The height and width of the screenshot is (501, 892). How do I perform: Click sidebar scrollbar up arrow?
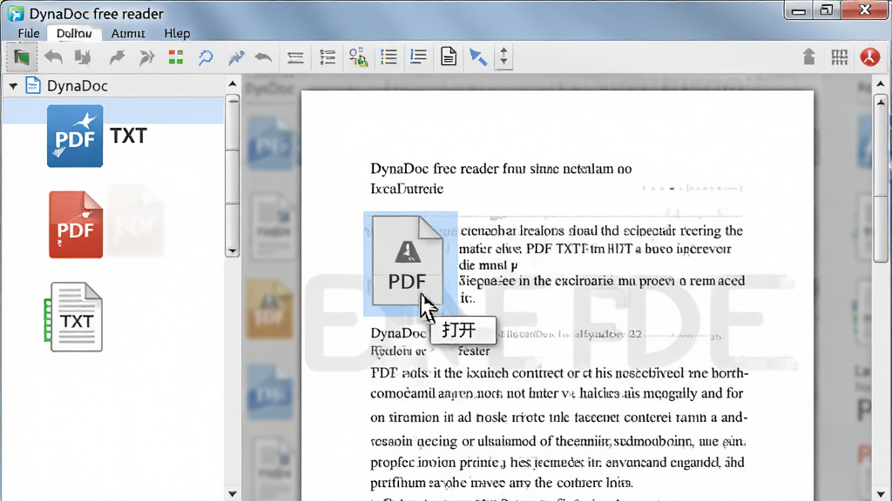232,84
